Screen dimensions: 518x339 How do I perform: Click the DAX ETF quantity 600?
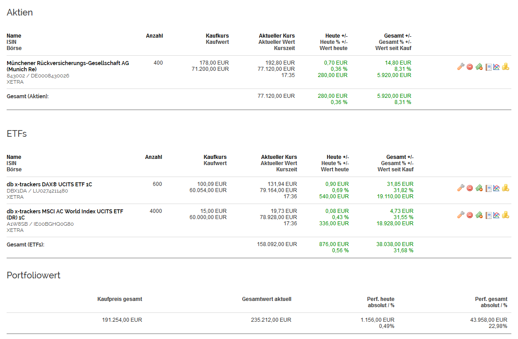157,184
